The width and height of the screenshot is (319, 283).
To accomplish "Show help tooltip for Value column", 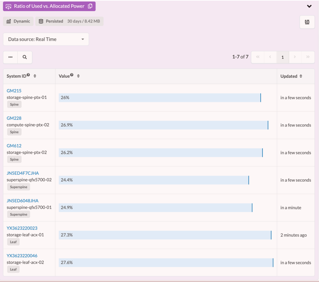I will coord(72,75).
